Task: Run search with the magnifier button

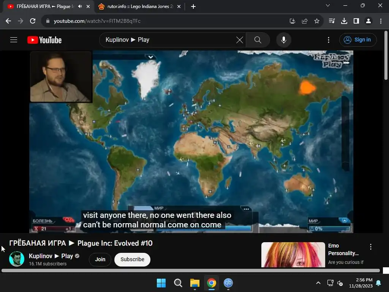Action: coord(258,40)
